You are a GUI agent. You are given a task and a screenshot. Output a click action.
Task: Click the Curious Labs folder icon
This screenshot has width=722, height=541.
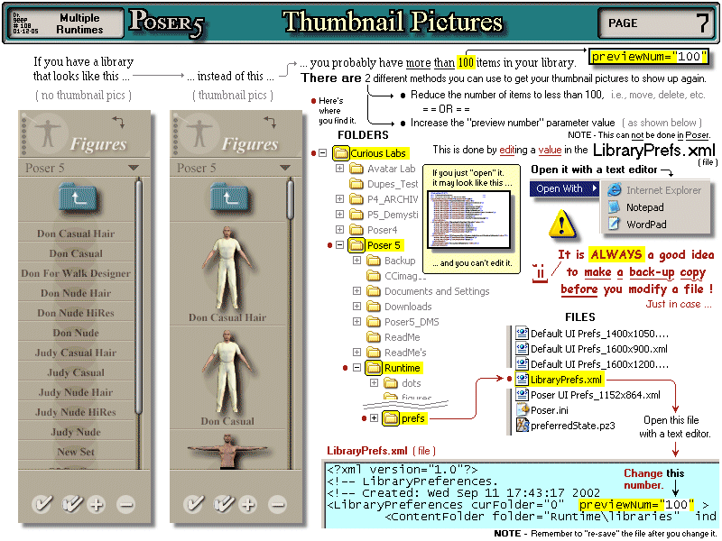[341, 152]
